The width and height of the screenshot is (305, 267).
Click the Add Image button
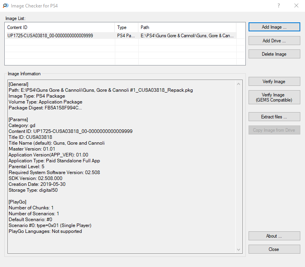(x=274, y=27)
